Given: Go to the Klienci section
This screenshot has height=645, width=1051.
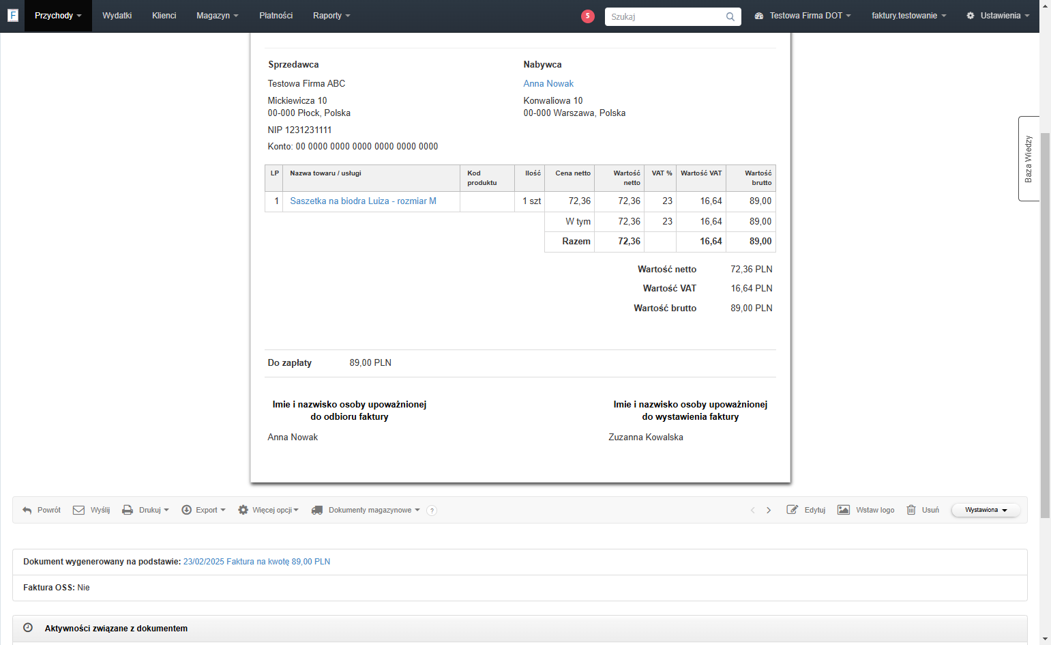Looking at the screenshot, I should 164,16.
